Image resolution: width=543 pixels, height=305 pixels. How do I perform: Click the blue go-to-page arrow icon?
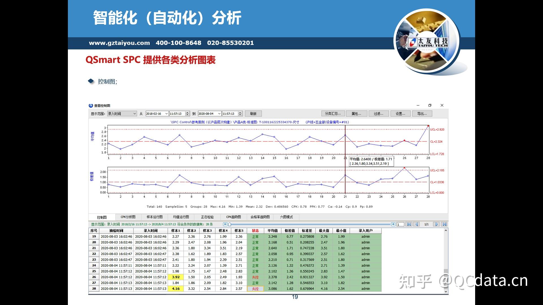(393, 224)
